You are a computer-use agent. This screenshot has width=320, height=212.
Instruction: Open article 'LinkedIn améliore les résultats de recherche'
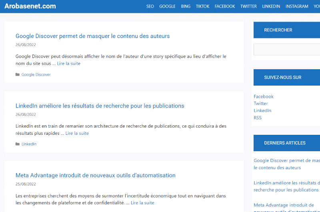(100, 106)
